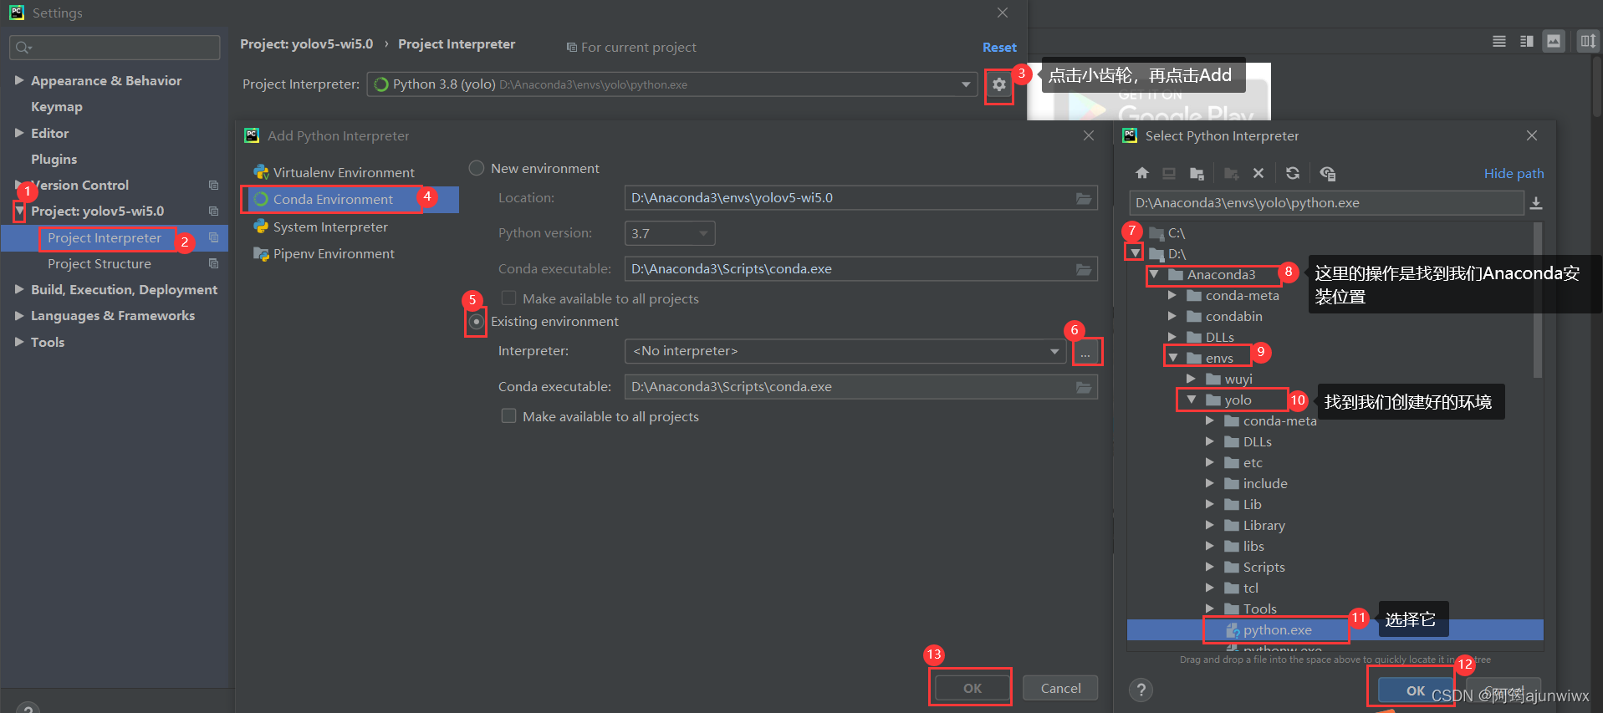Browse folder icon in Location field
The image size is (1603, 713).
pos(1084,198)
